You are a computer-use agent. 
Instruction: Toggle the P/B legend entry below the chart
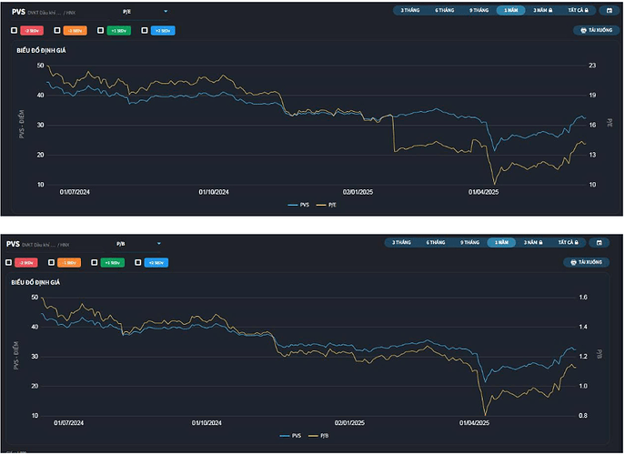pyautogui.click(x=319, y=436)
